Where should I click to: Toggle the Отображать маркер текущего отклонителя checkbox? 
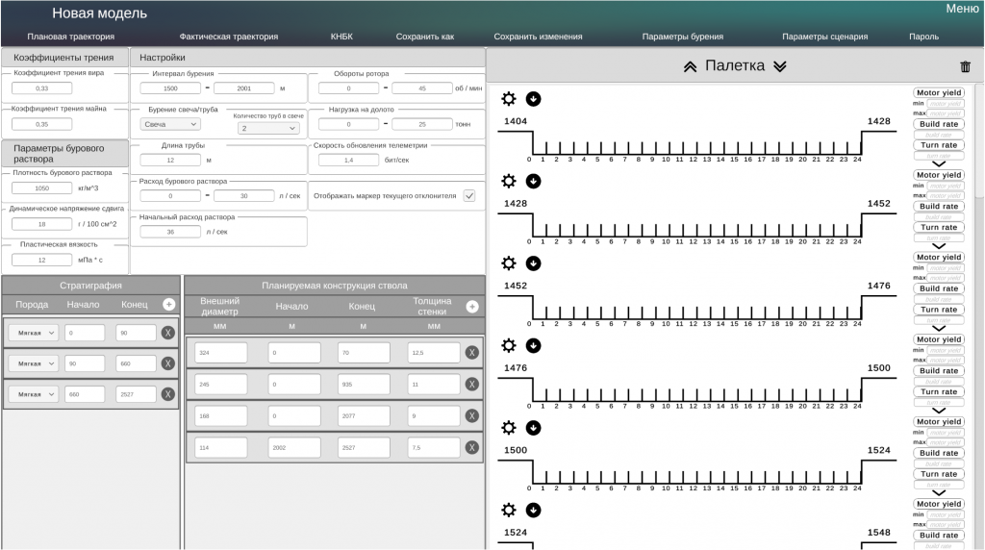click(x=469, y=195)
